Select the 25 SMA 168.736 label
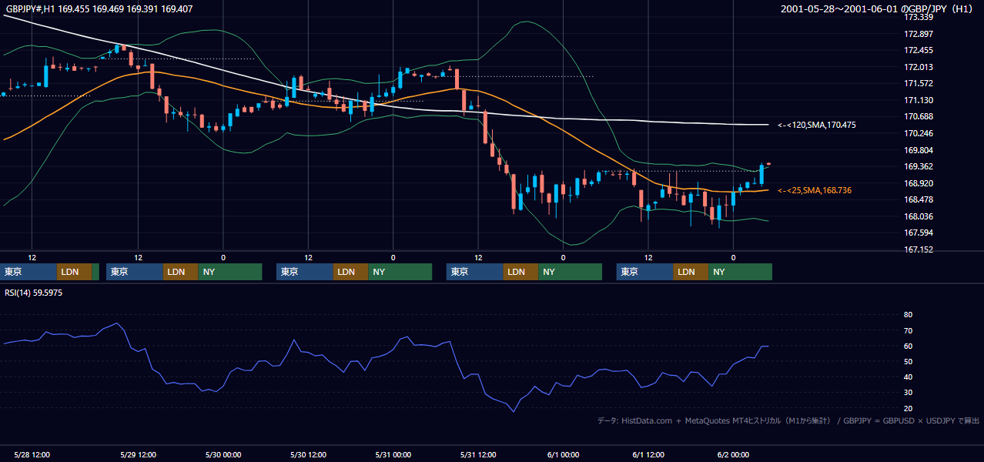 pyautogui.click(x=815, y=190)
